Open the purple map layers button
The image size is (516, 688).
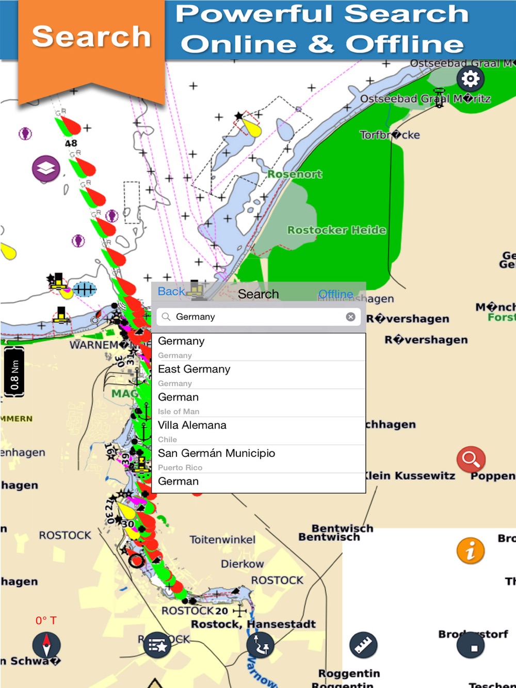tap(46, 169)
